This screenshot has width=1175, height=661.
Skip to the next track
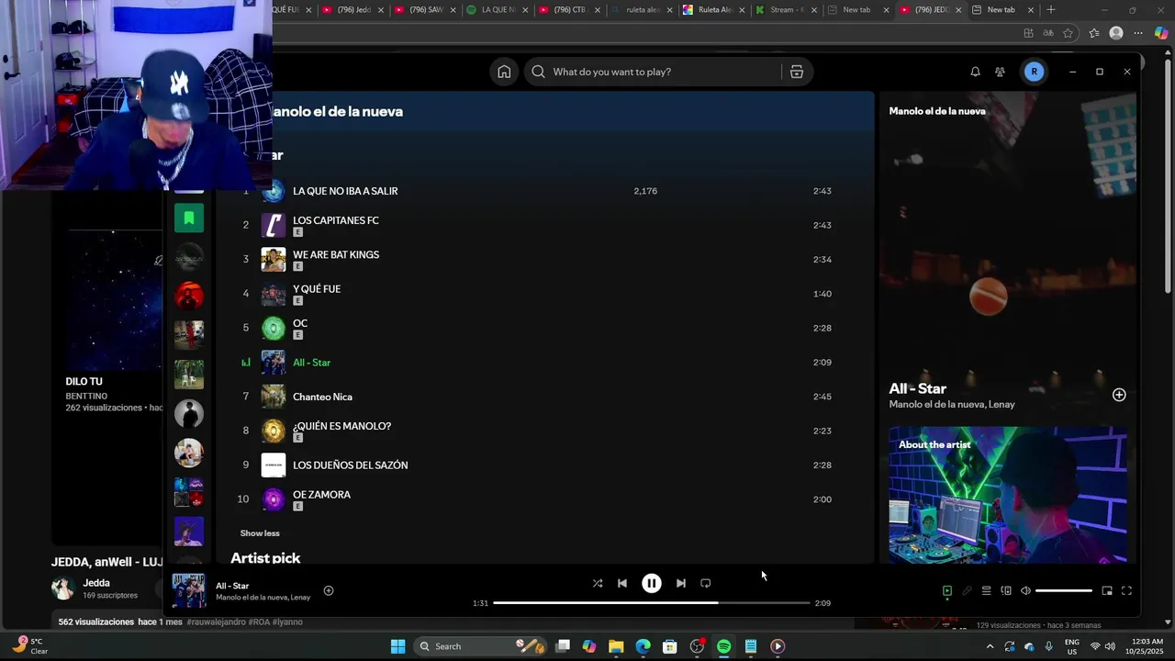tap(680, 583)
